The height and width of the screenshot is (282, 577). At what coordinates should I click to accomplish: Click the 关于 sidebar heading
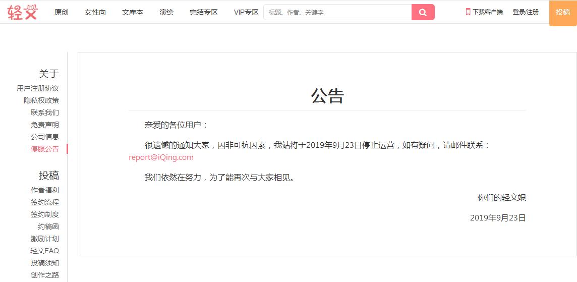click(x=48, y=74)
